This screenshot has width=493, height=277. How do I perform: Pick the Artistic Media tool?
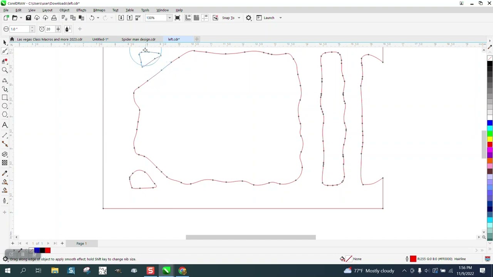point(5,89)
